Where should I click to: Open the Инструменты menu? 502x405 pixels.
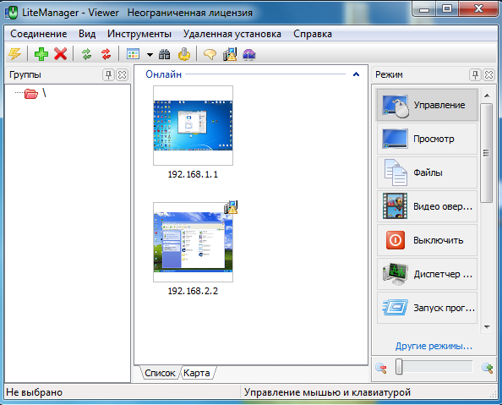(139, 34)
